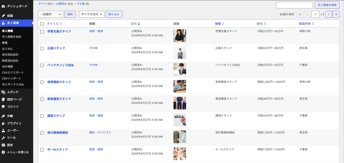Click the メニューを閉じる collapse arrow icon
Viewport: 344px width, 163px height.
[x=3, y=152]
